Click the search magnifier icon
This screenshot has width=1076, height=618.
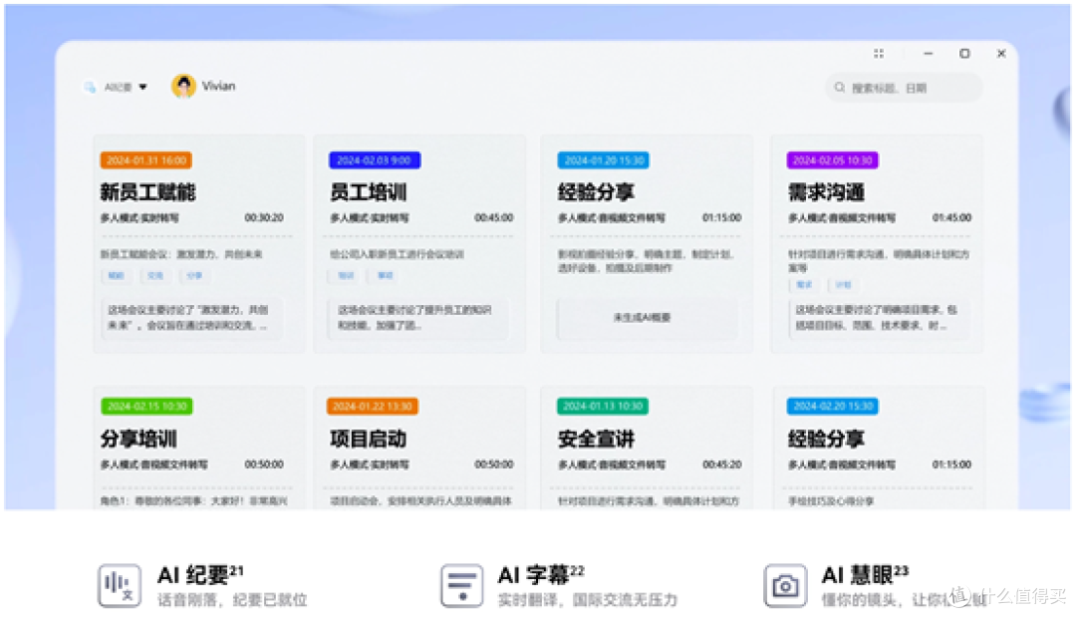tap(839, 87)
